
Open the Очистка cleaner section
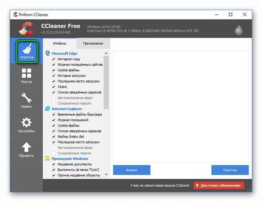pyautogui.click(x=27, y=51)
